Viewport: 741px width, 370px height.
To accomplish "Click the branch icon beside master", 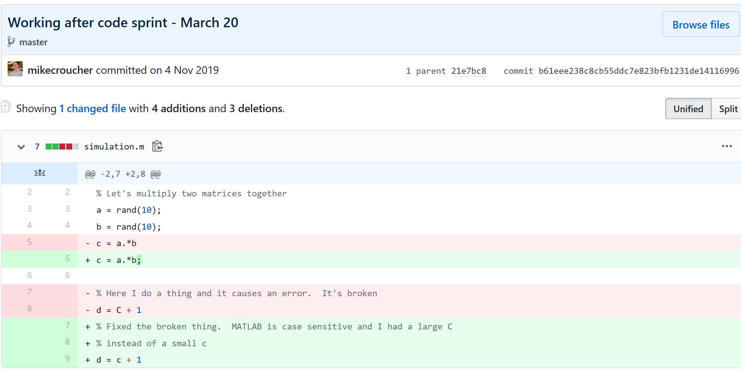I will [11, 42].
